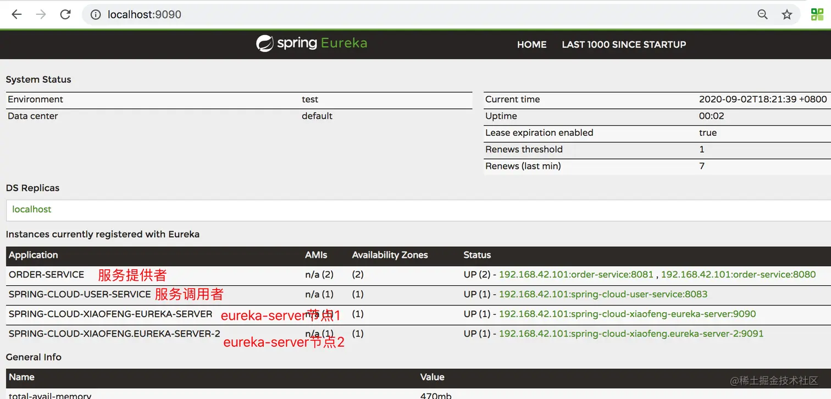Open the spring-cloud-user-service:8083 instance link

point(603,294)
